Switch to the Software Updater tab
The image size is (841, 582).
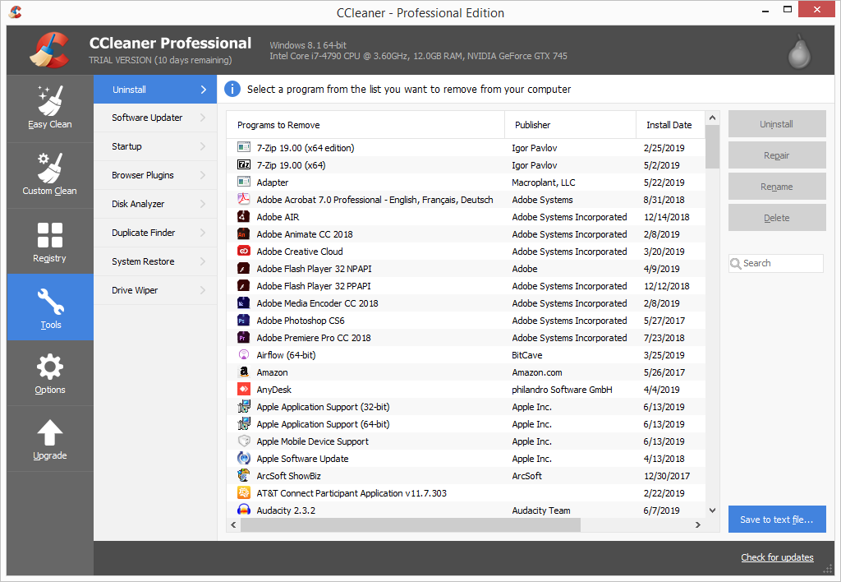tap(146, 117)
